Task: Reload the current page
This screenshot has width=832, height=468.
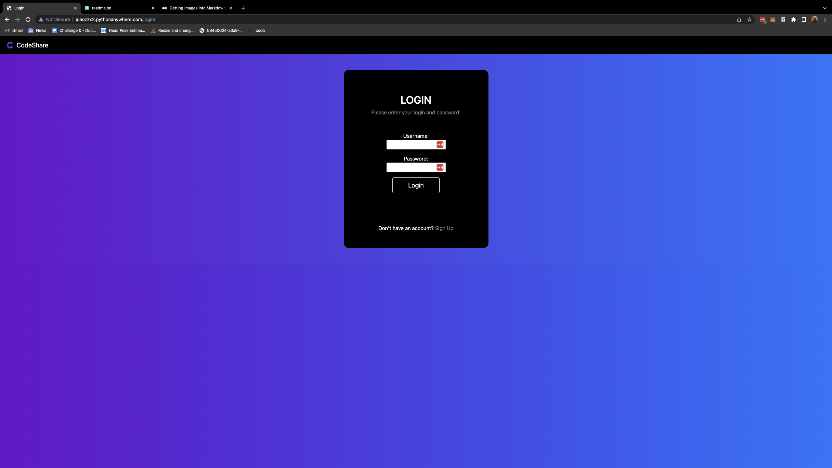Action: click(x=28, y=19)
